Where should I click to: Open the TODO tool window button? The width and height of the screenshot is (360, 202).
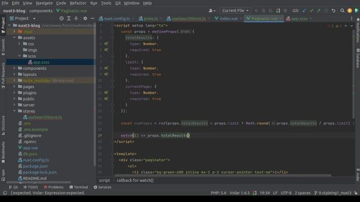click(x=30, y=187)
